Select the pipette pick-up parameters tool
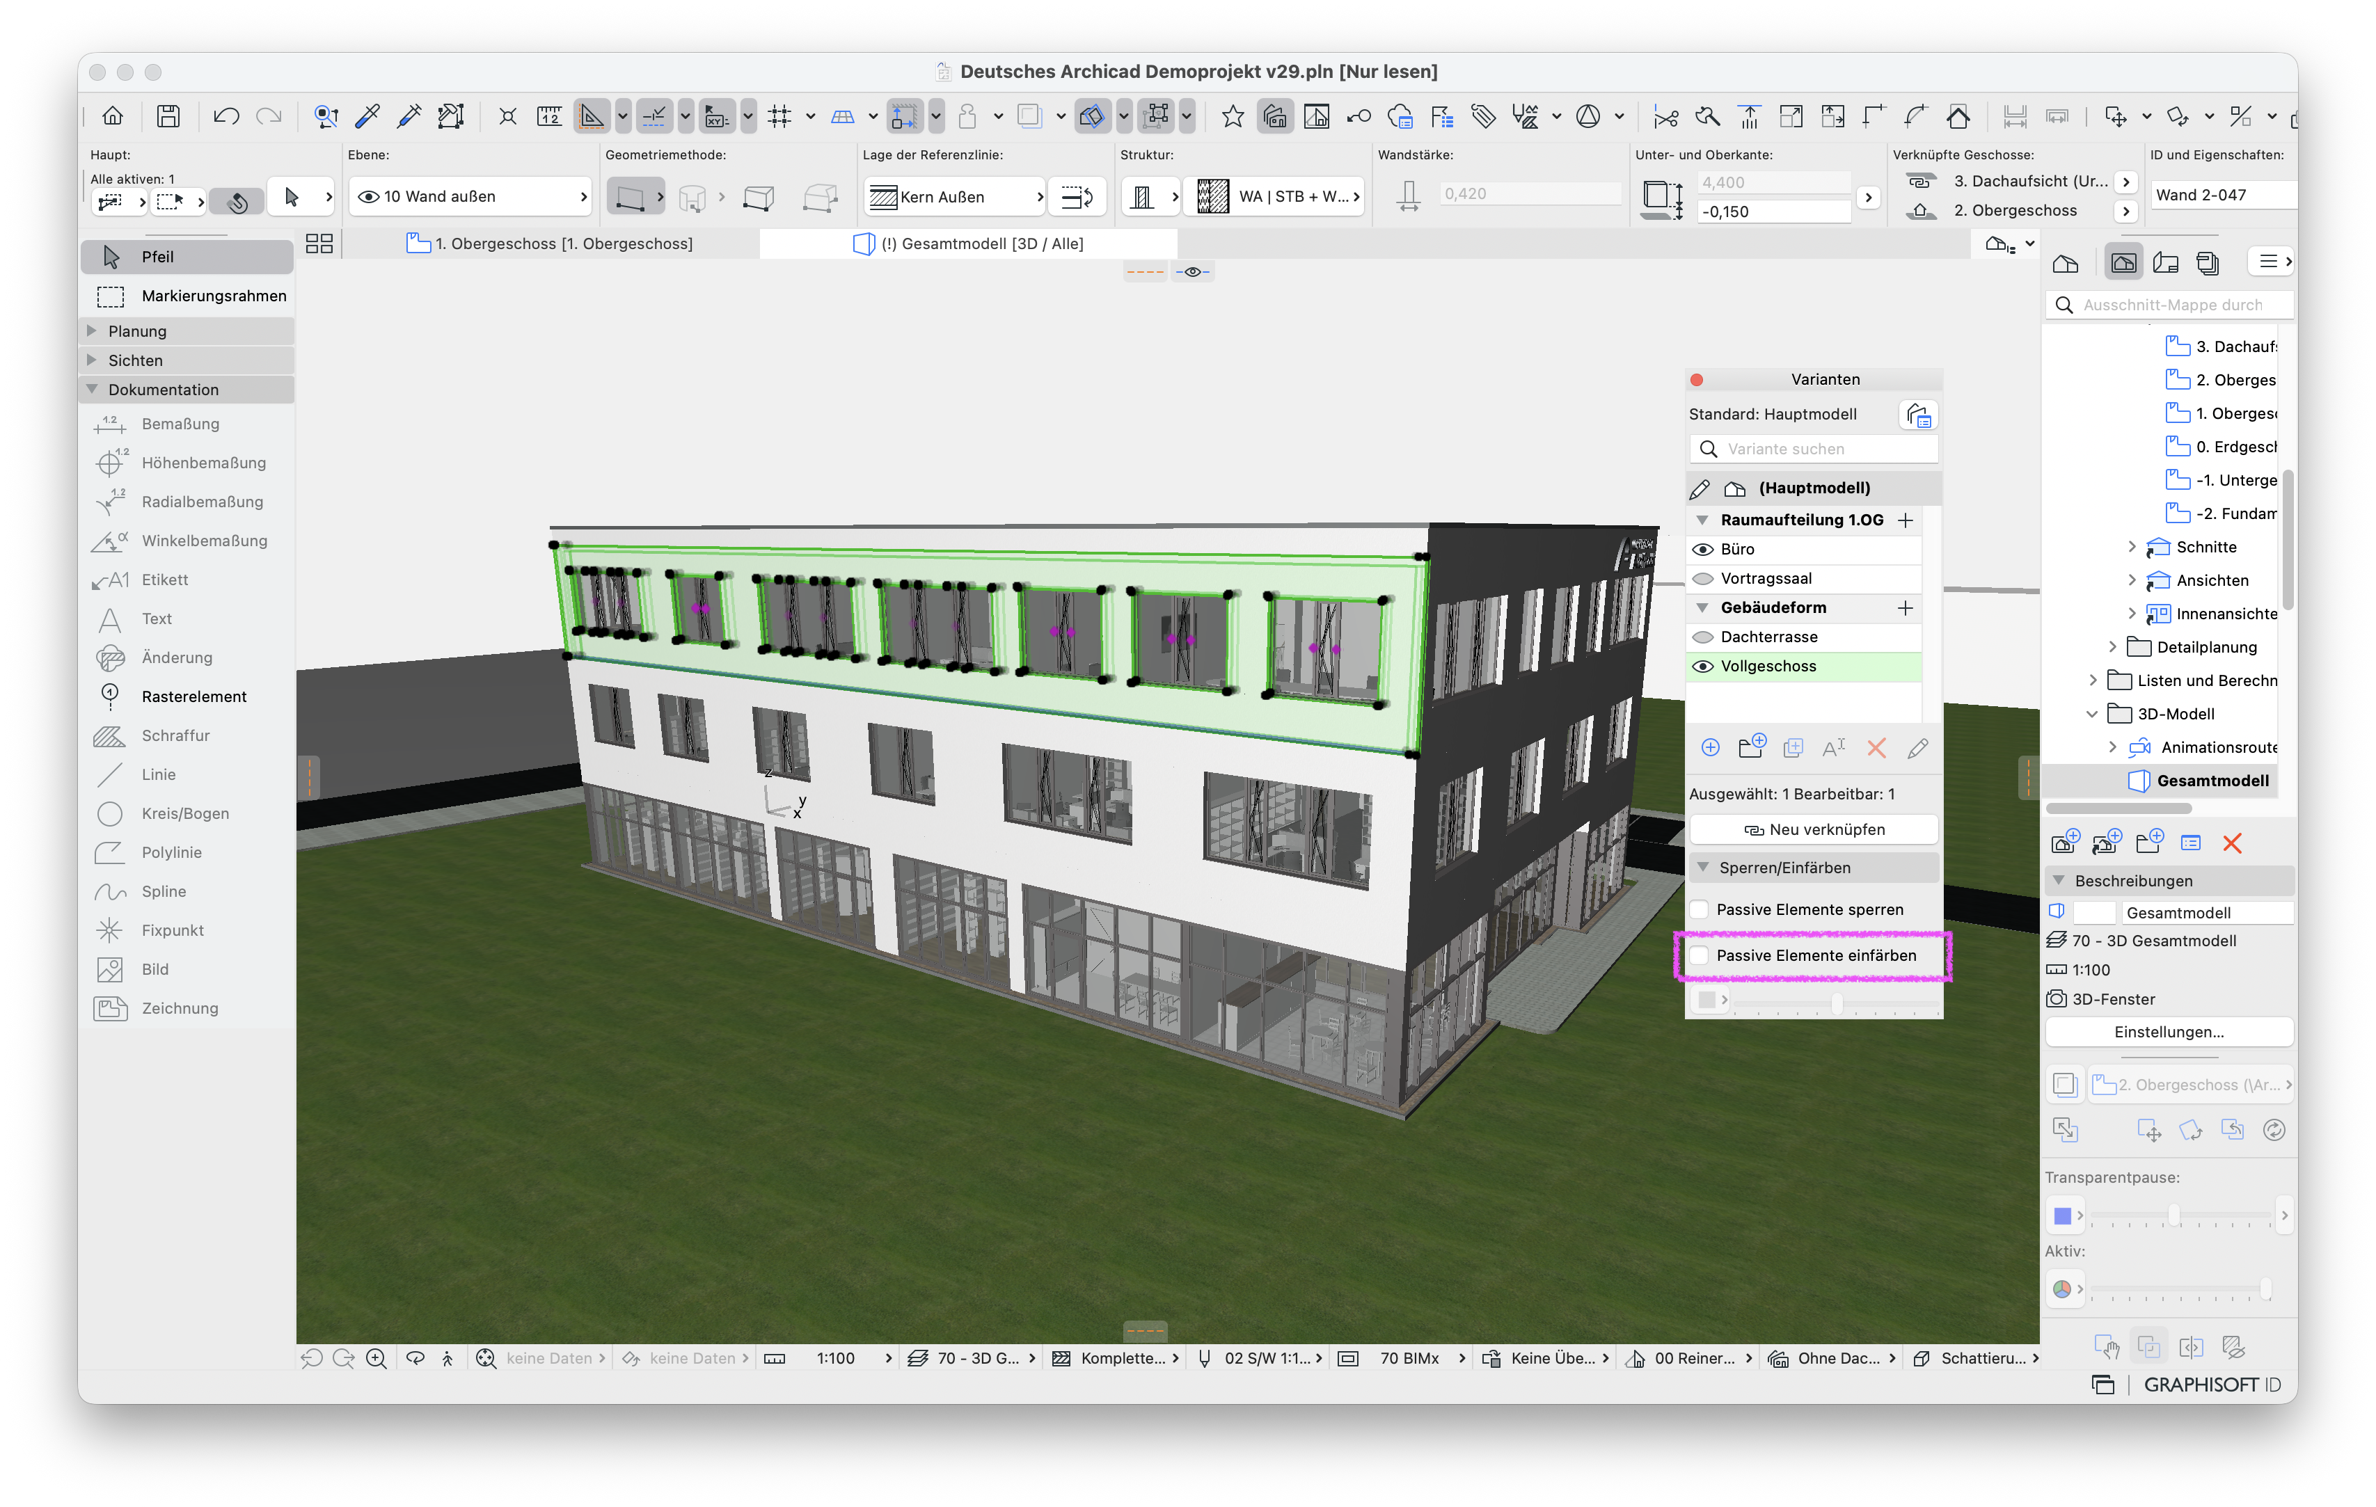 368,116
